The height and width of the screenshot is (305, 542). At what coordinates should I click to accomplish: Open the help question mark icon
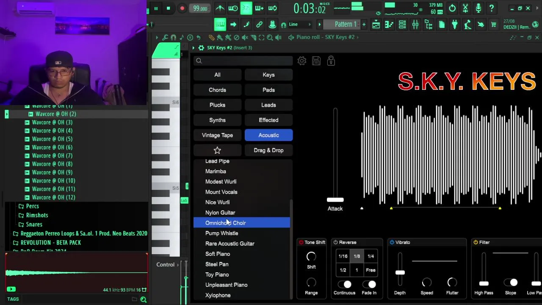[492, 8]
